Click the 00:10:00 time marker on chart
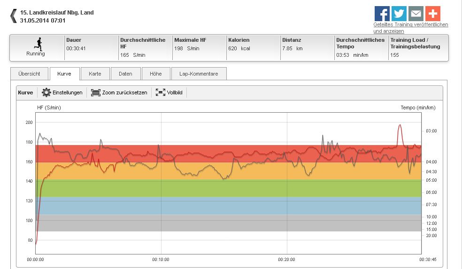The image size is (462, 269). tap(161, 259)
